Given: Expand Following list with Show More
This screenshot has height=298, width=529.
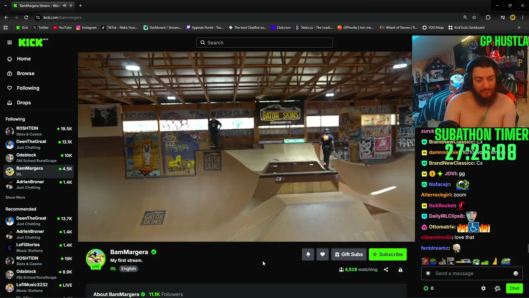Looking at the screenshot, I should coord(15,197).
